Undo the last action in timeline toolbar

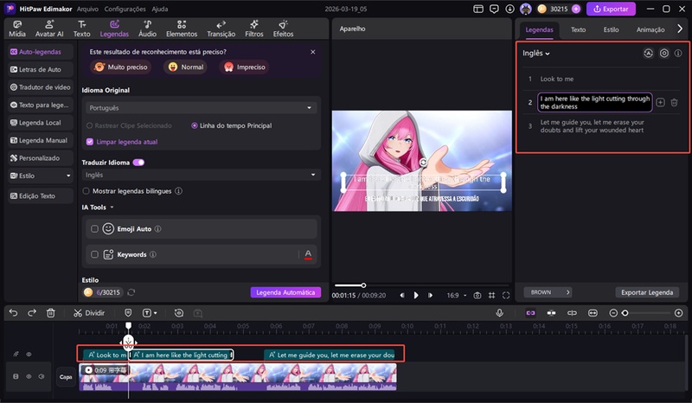coord(13,313)
